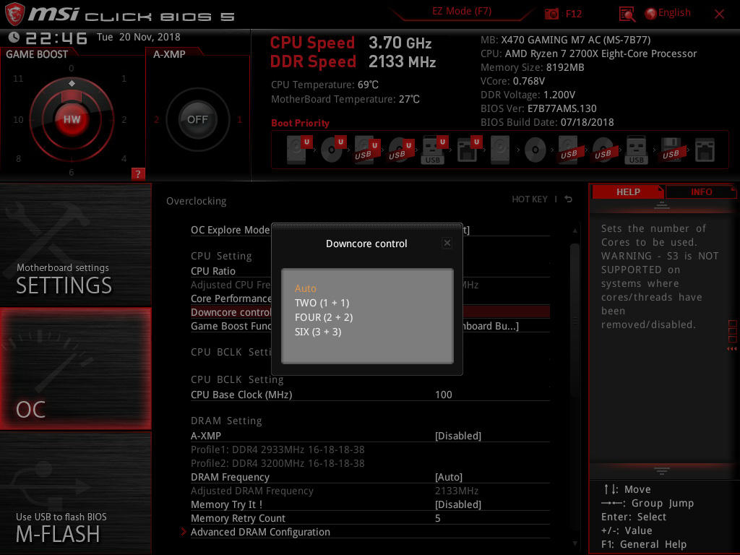
Task: Open the OC overclocking section
Action: (75, 369)
